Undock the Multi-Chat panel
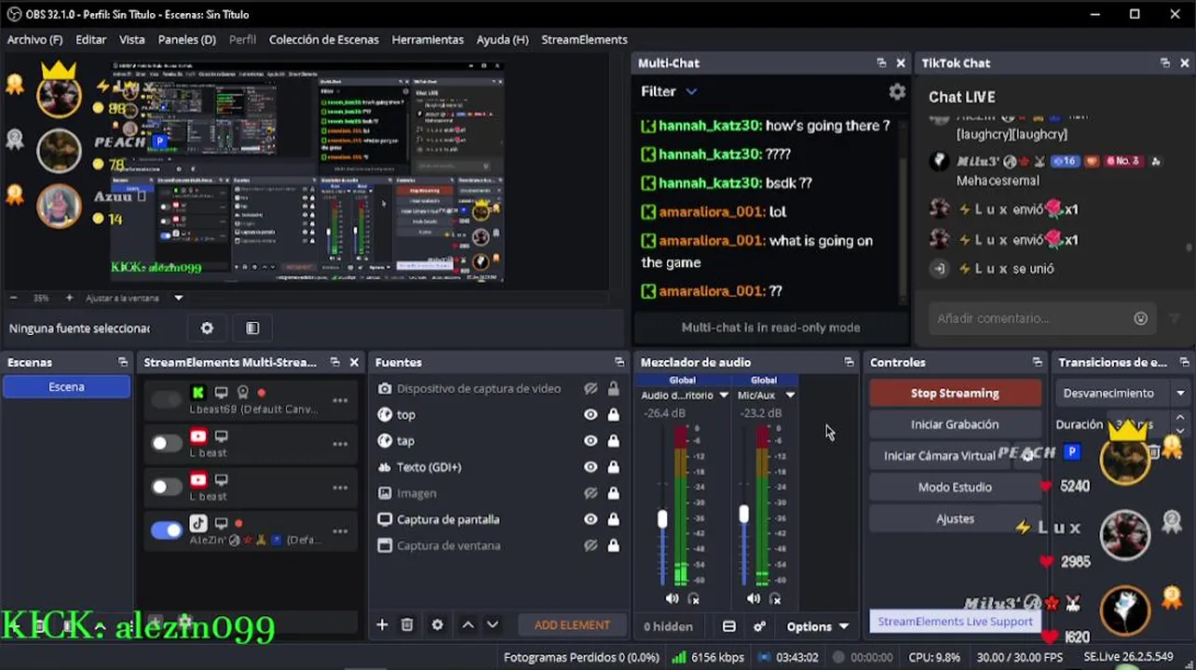The height and width of the screenshot is (670, 1196). 881,63
